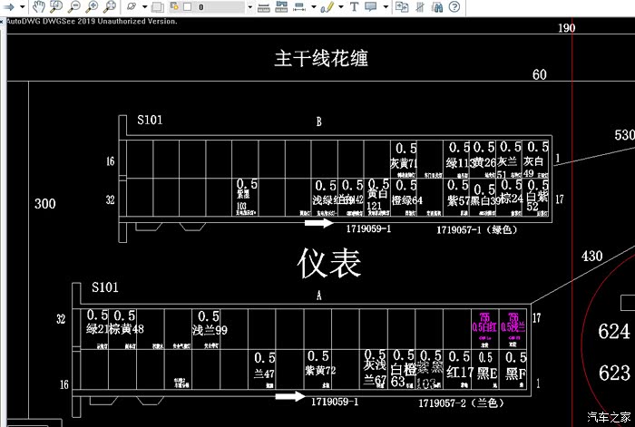Image resolution: width=635 pixels, height=427 pixels.
Task: Select the markup pen tool
Action: (327, 7)
